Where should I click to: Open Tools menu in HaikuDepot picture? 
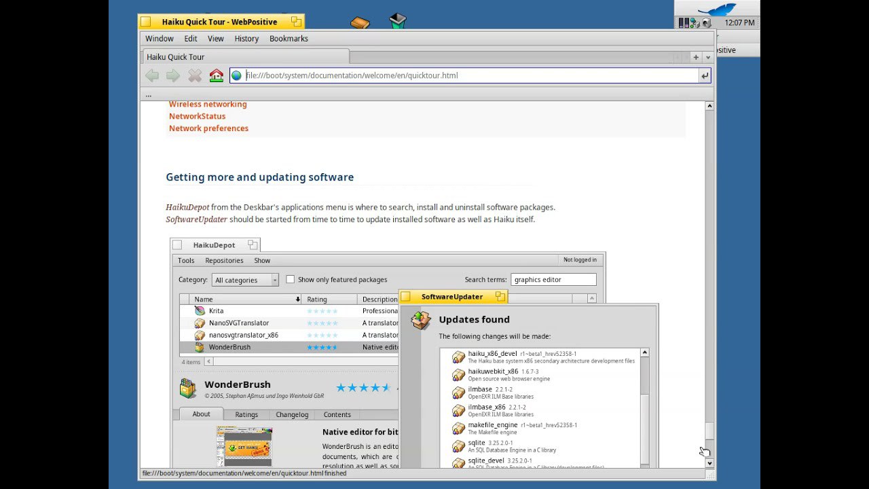[186, 260]
